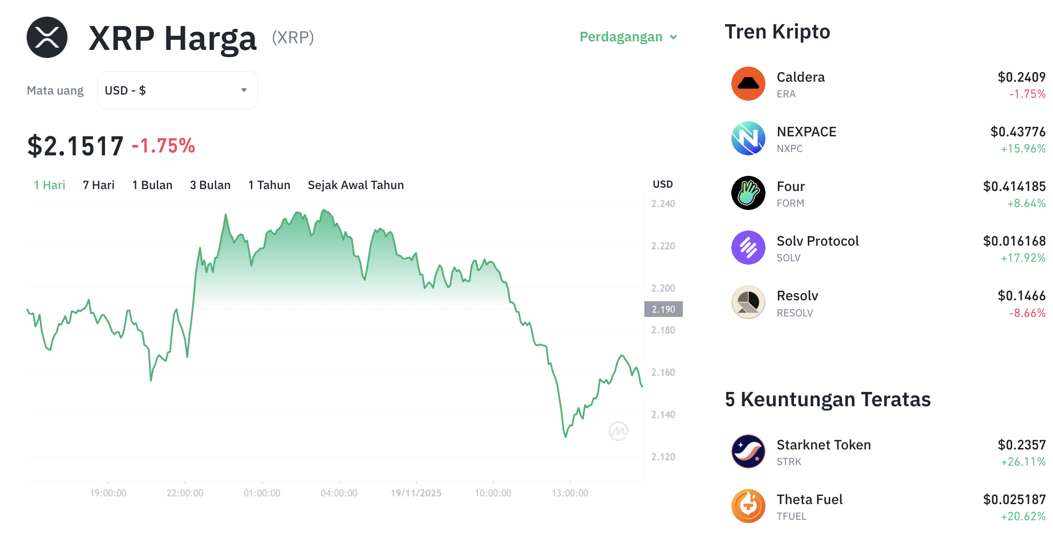The height and width of the screenshot is (535, 1053).
Task: Switch to the 3 Bulan tab
Action: (210, 185)
